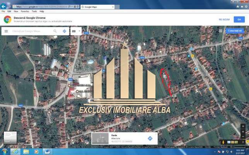
Task: Click the marker pin inside red outline
Action: tap(165, 76)
